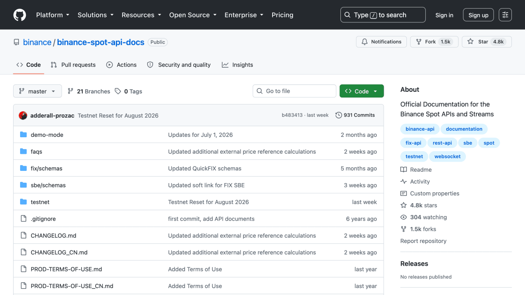525x295 pixels.
Task: Open the demo-mode folder name
Action: pos(47,135)
